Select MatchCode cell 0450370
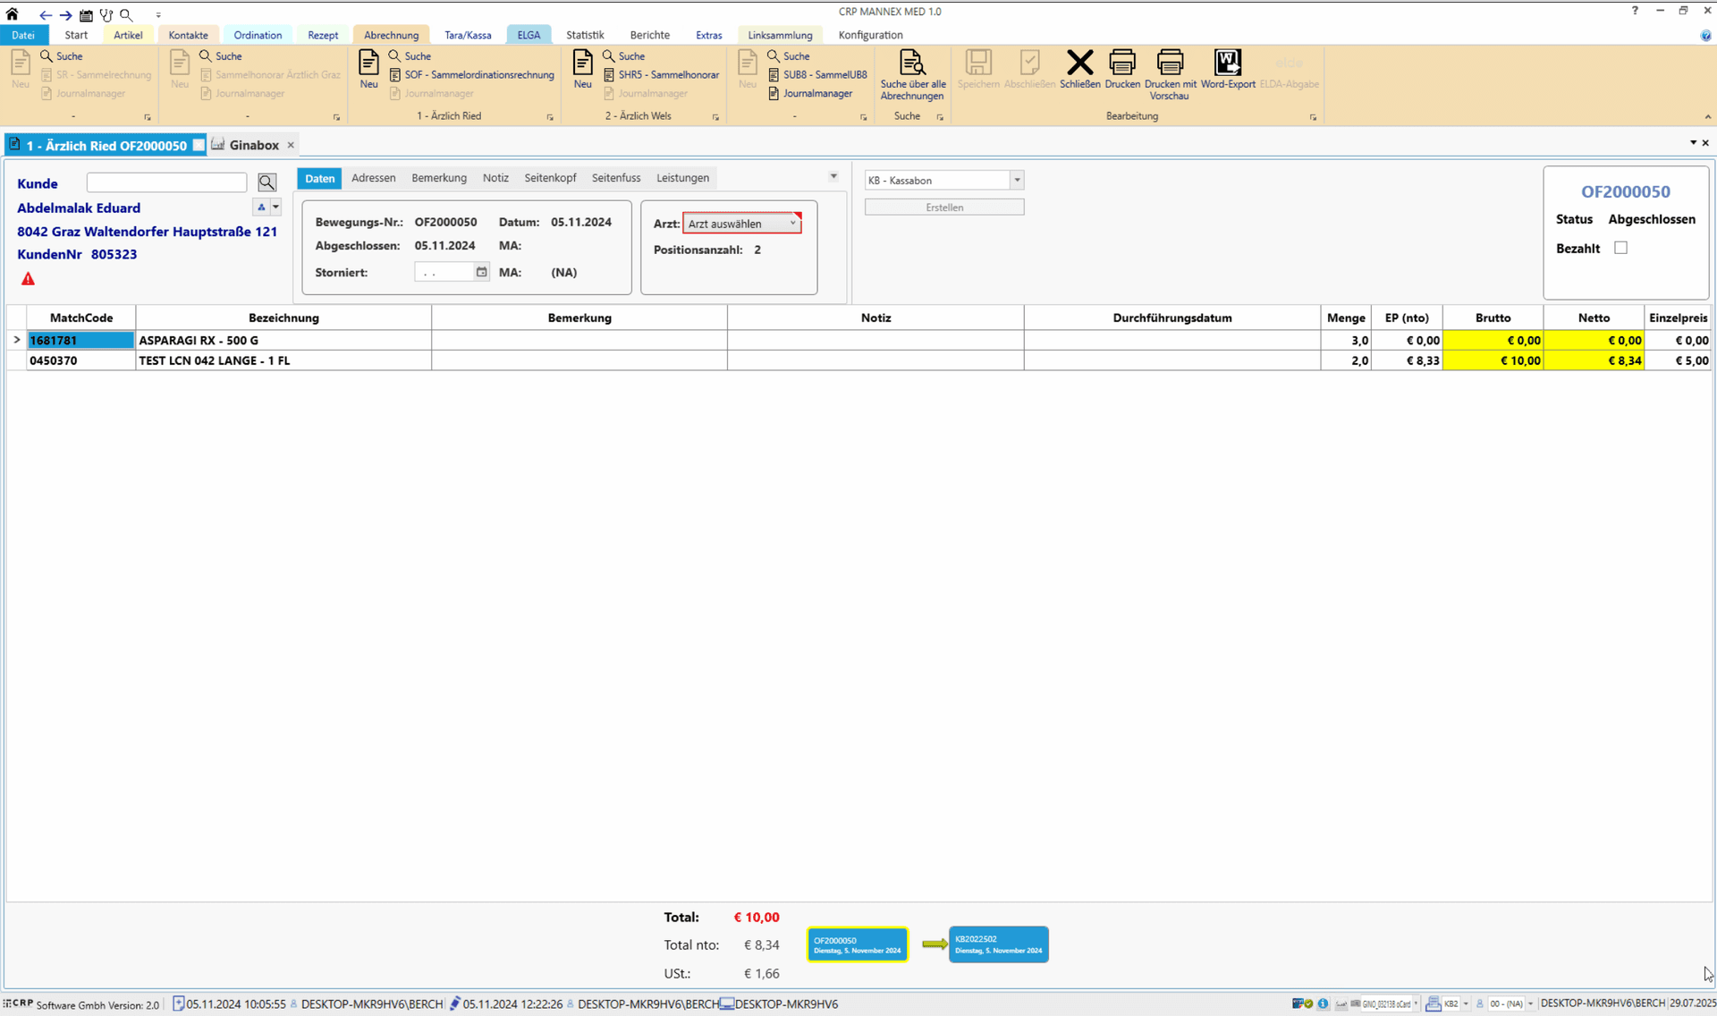This screenshot has height=1016, width=1717. 81,360
